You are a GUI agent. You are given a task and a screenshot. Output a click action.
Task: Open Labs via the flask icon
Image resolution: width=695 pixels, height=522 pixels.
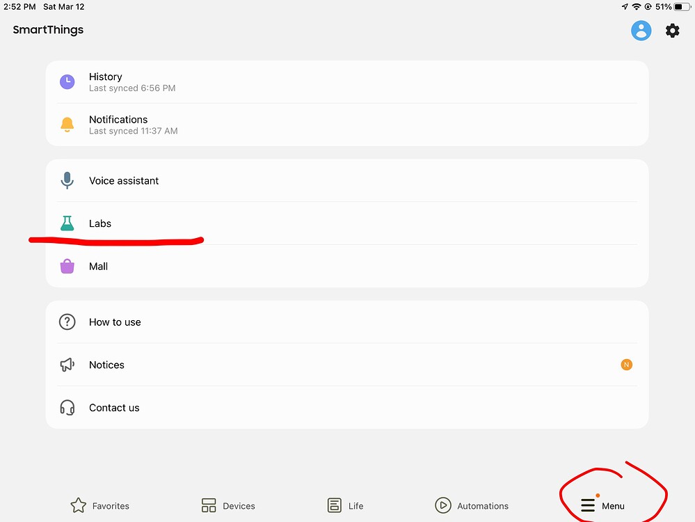tap(67, 223)
